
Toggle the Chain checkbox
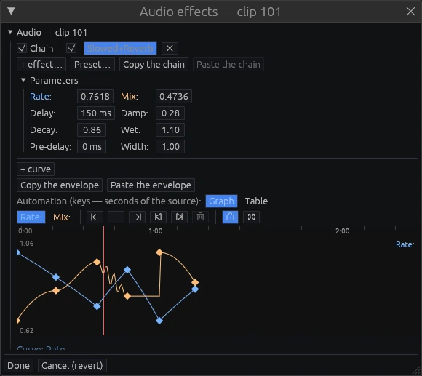pos(22,49)
